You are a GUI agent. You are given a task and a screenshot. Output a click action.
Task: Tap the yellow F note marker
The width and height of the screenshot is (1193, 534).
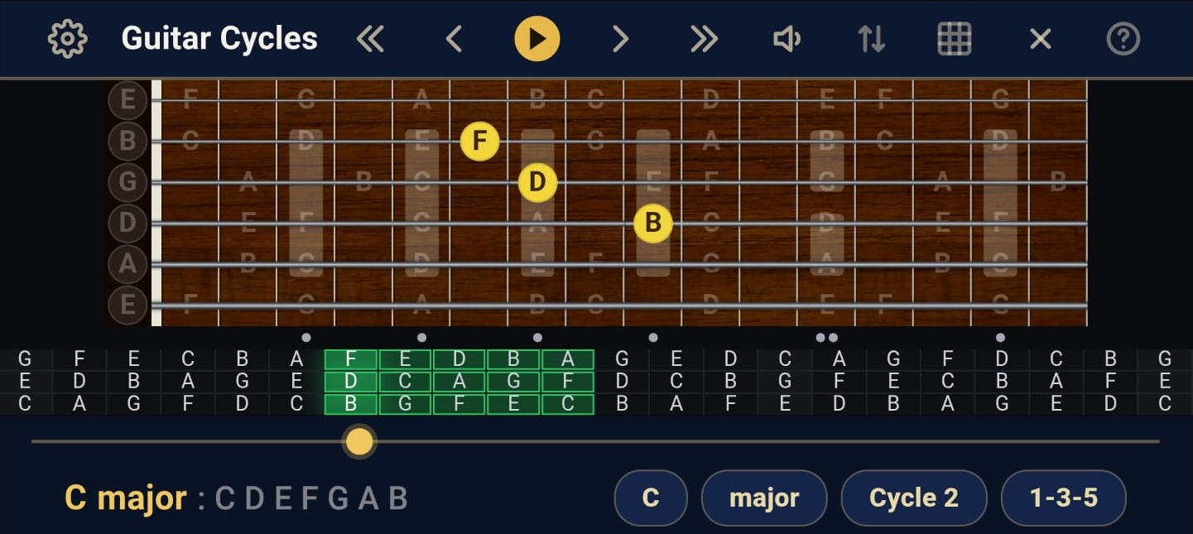click(x=479, y=141)
